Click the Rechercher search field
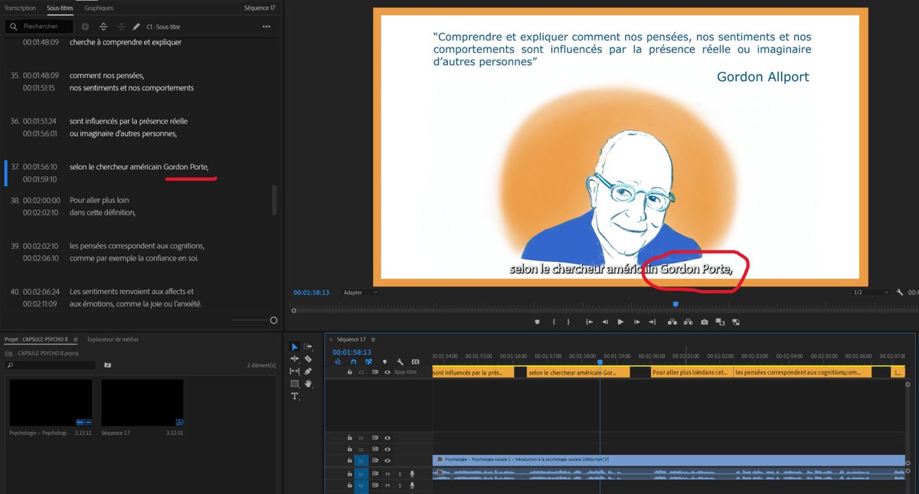Image resolution: width=919 pixels, height=494 pixels. 41,27
